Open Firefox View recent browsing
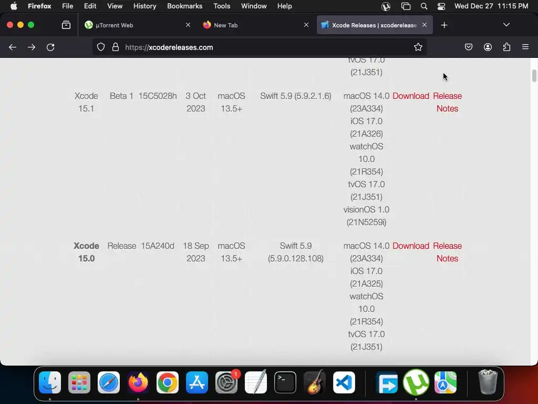Screen dimensions: 538x404 (x=66, y=25)
